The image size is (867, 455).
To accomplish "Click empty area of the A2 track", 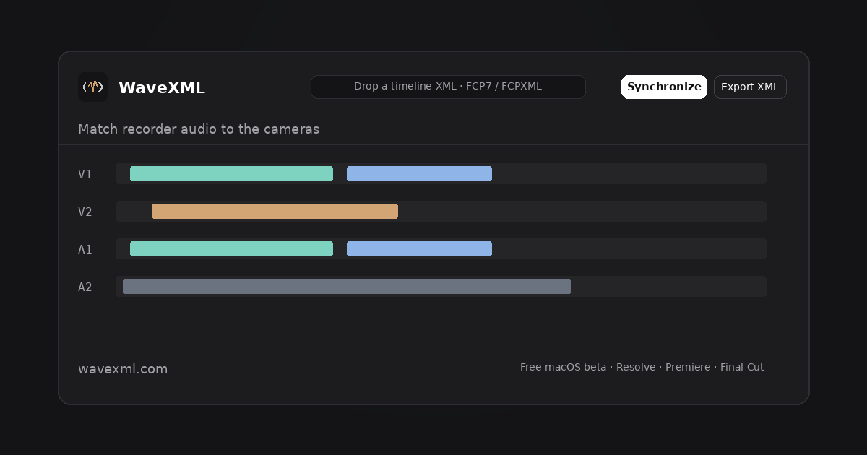I will [x=668, y=286].
